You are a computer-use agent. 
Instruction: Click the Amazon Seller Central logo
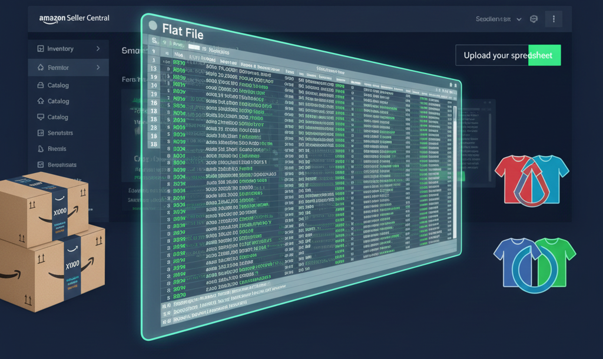click(74, 18)
